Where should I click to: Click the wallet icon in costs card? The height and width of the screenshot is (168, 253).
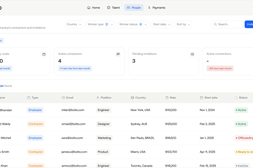coord(44,54)
